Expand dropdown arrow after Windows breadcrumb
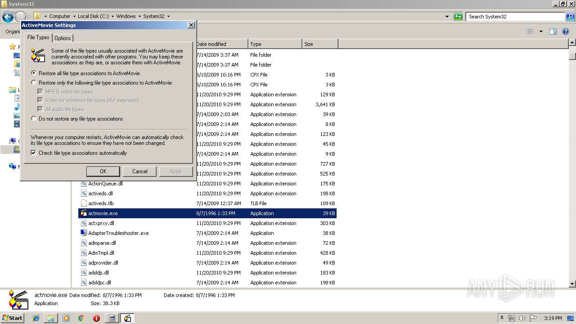Screen dimensions: 576x324 coord(139,16)
